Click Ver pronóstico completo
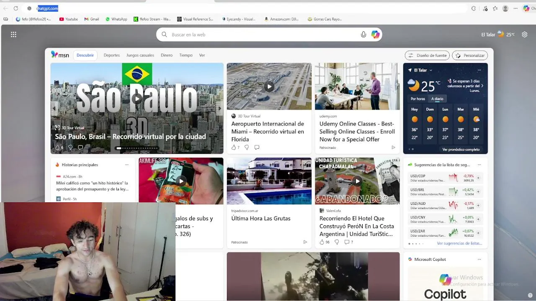Screen dimensions: 536x301 461,149
